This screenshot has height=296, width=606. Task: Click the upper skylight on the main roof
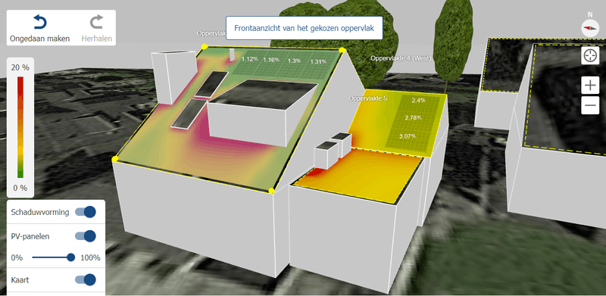tap(211, 84)
